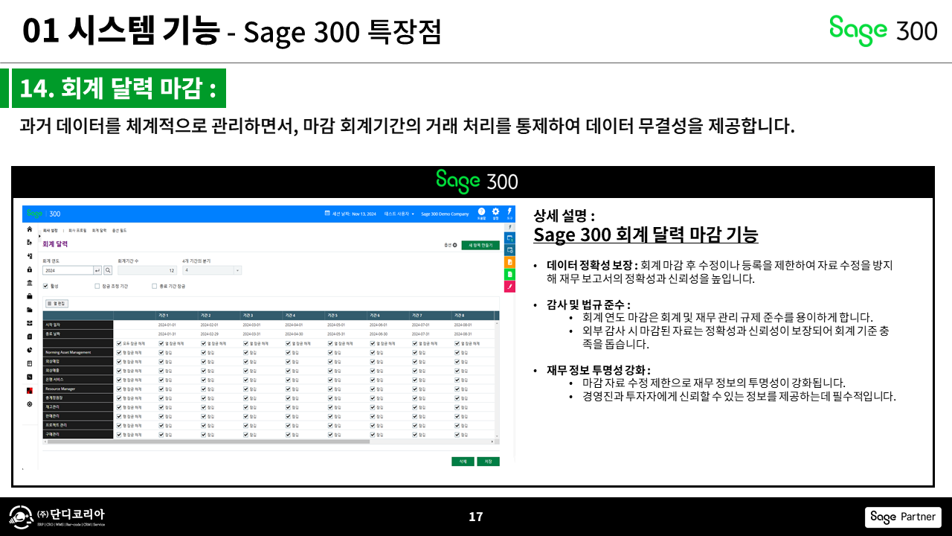Click the Sage 300 logo in app header

pos(44,214)
